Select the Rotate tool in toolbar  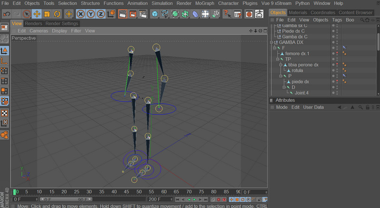coord(57,14)
